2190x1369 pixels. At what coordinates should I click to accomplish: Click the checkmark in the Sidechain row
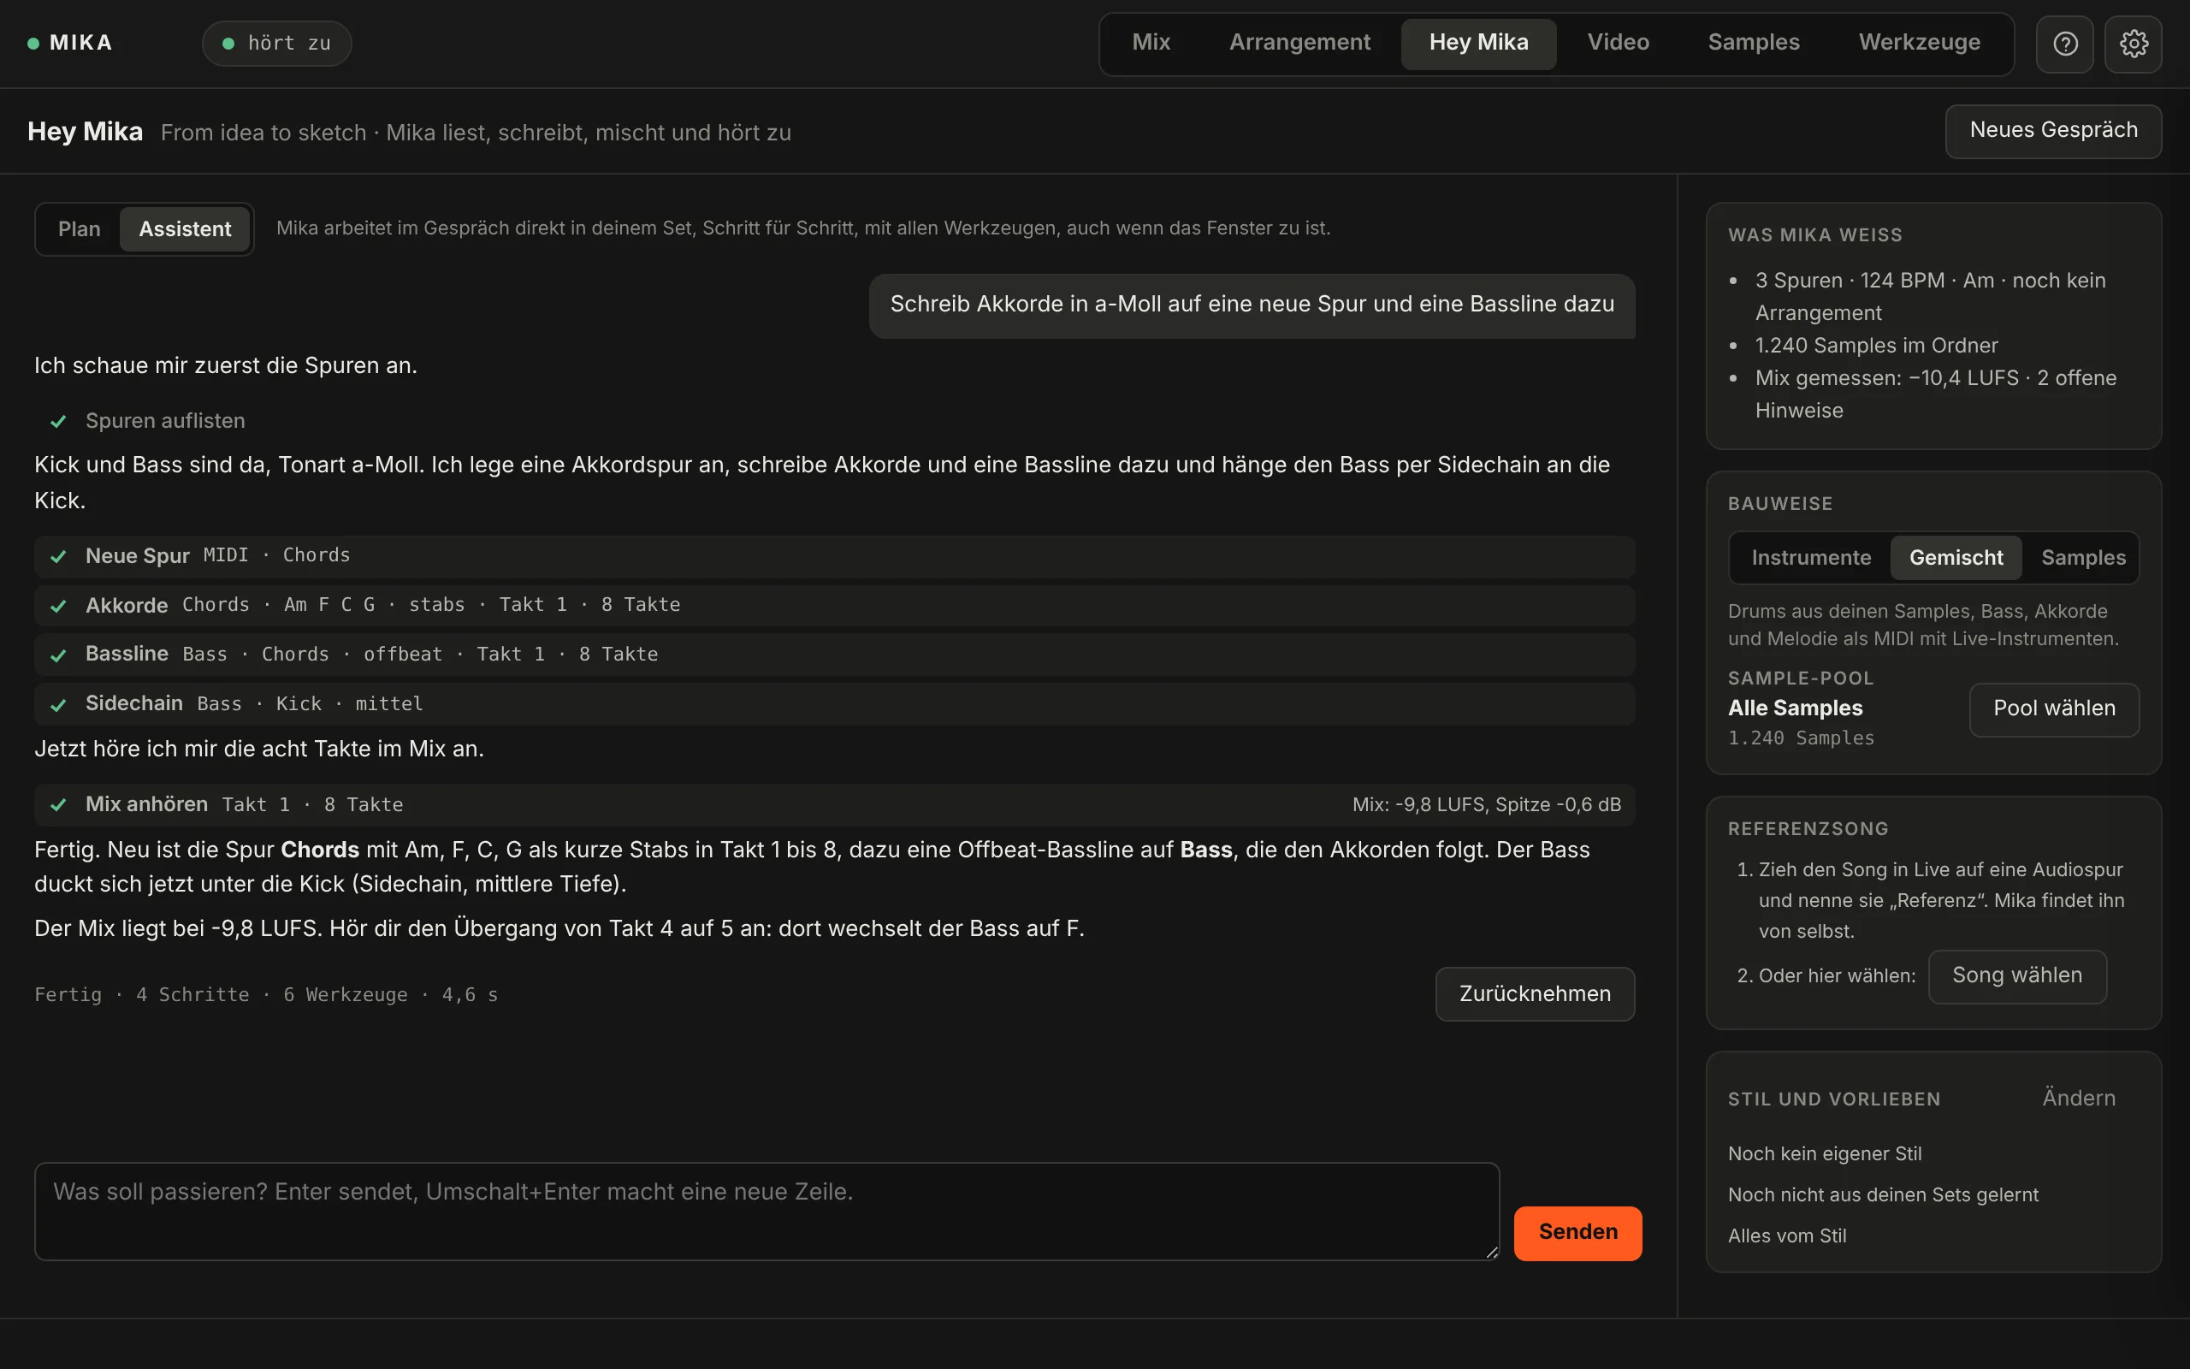(x=58, y=704)
